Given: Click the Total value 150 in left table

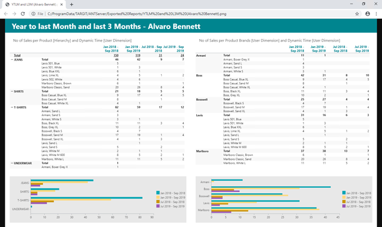Looking at the screenshot, I should click(x=116, y=55).
